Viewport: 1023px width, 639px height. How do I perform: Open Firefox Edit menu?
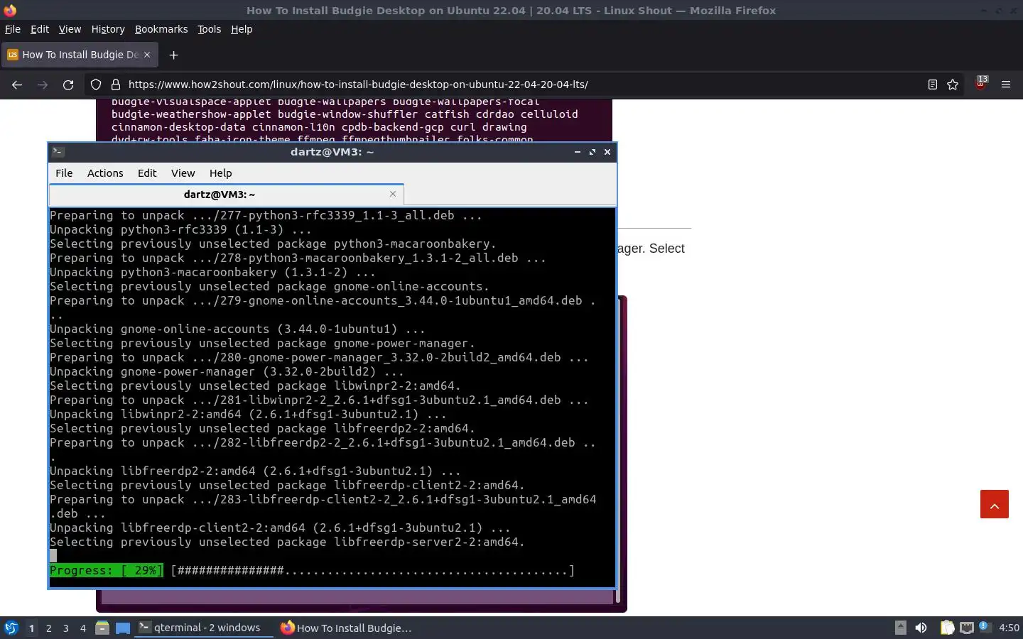pyautogui.click(x=40, y=29)
